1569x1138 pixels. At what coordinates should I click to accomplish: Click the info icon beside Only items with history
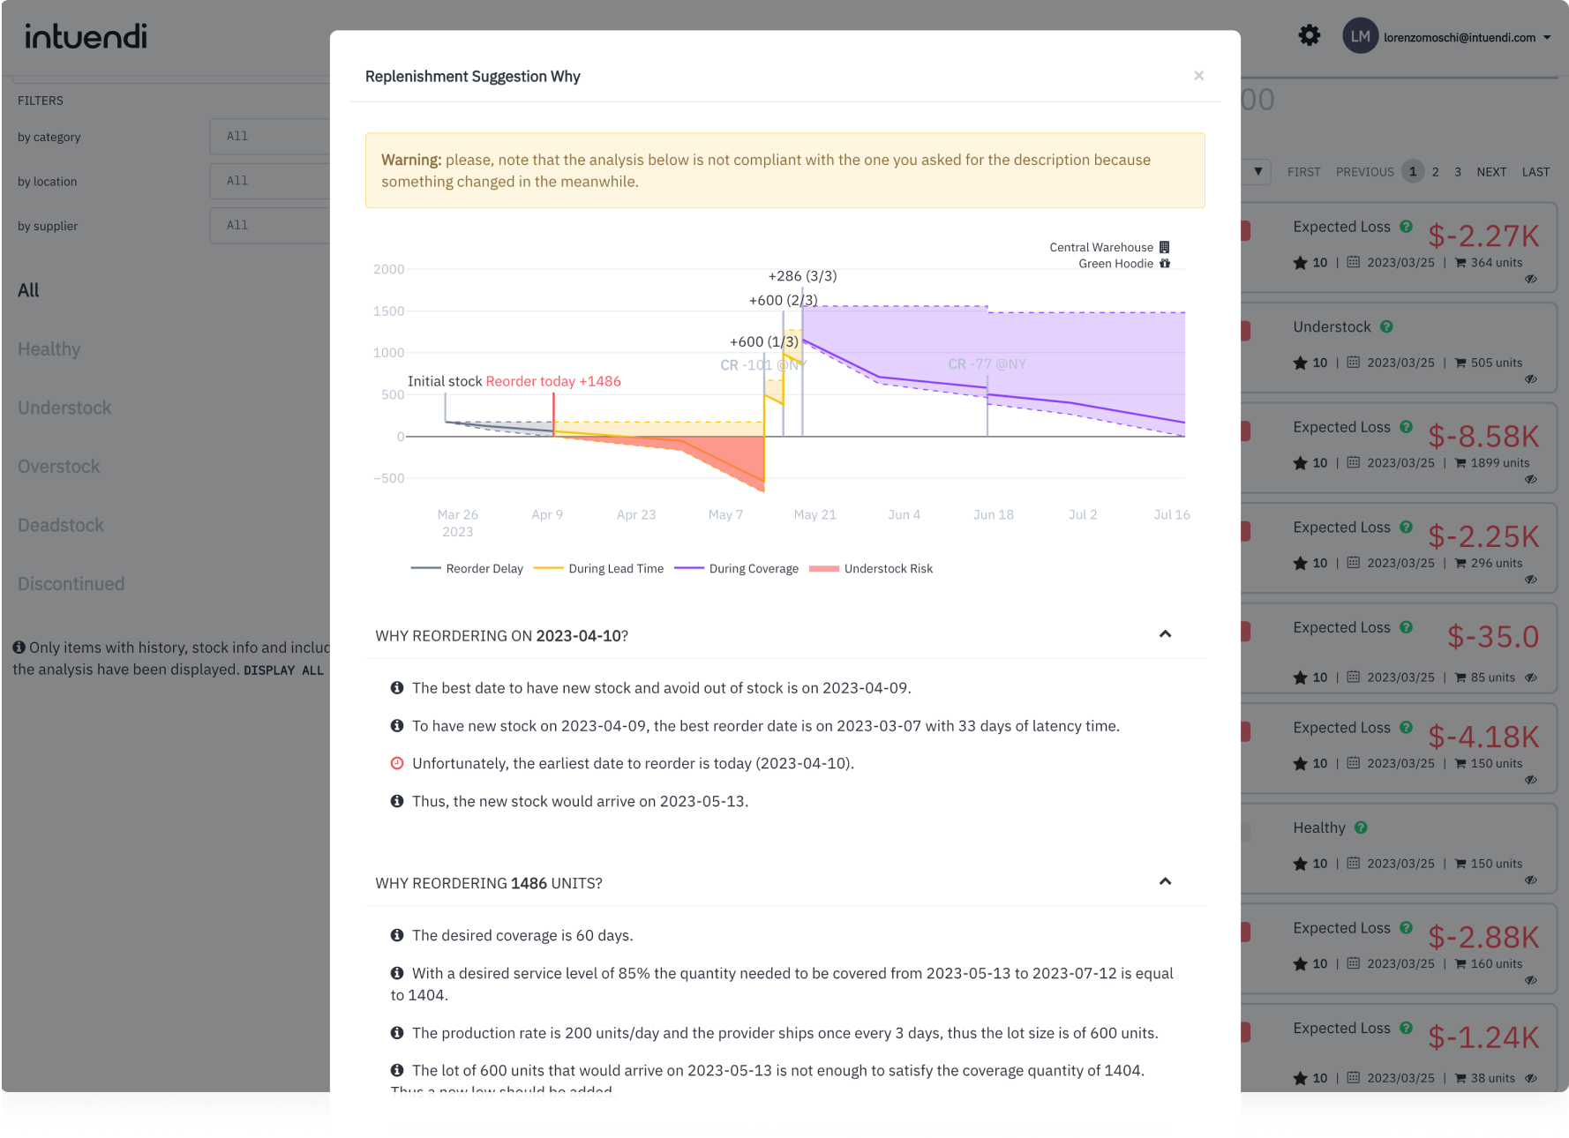19,648
